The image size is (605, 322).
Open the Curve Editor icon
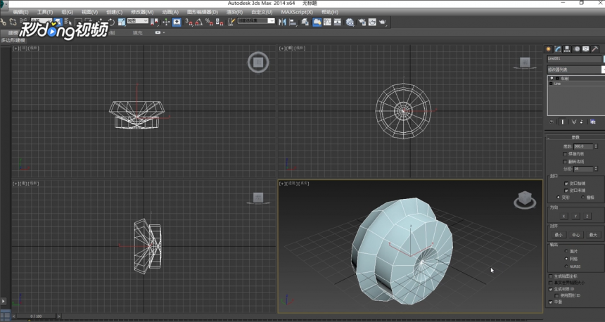[x=327, y=22]
